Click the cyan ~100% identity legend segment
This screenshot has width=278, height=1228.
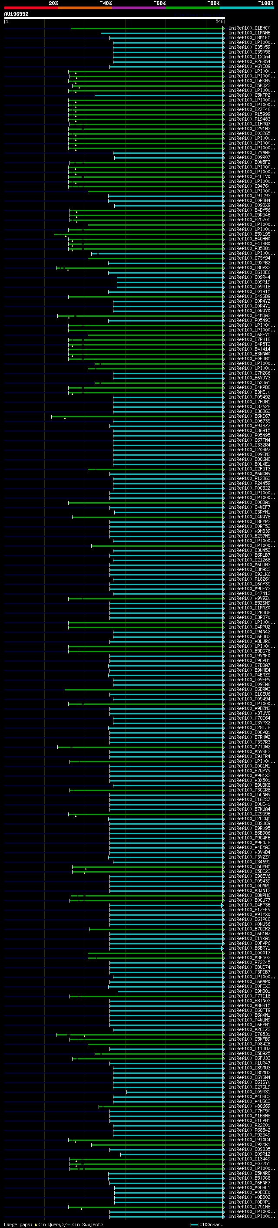tap(247, 8)
